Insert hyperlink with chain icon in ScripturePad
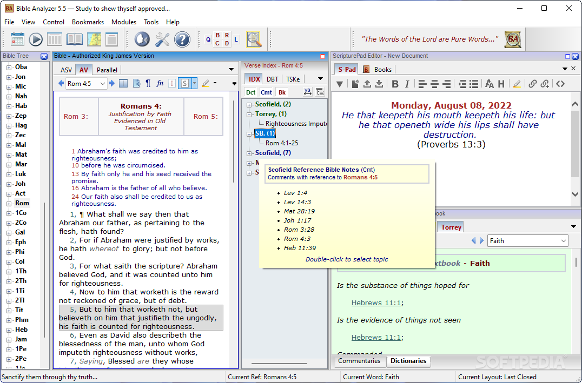This screenshot has height=383, width=582. (533, 84)
